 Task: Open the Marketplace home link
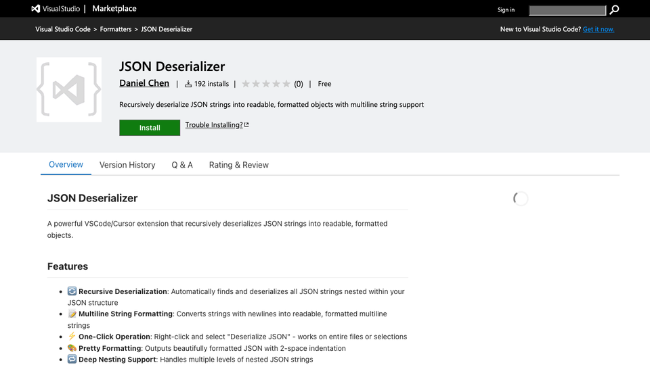tap(114, 9)
